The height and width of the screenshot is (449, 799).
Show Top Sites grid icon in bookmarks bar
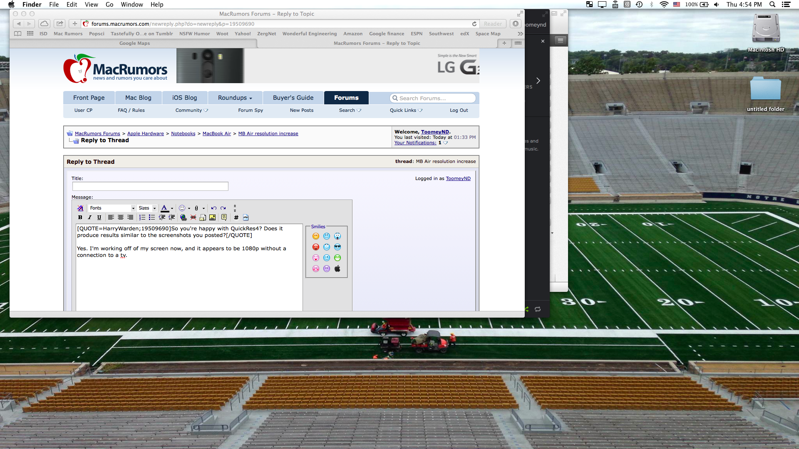(x=30, y=34)
